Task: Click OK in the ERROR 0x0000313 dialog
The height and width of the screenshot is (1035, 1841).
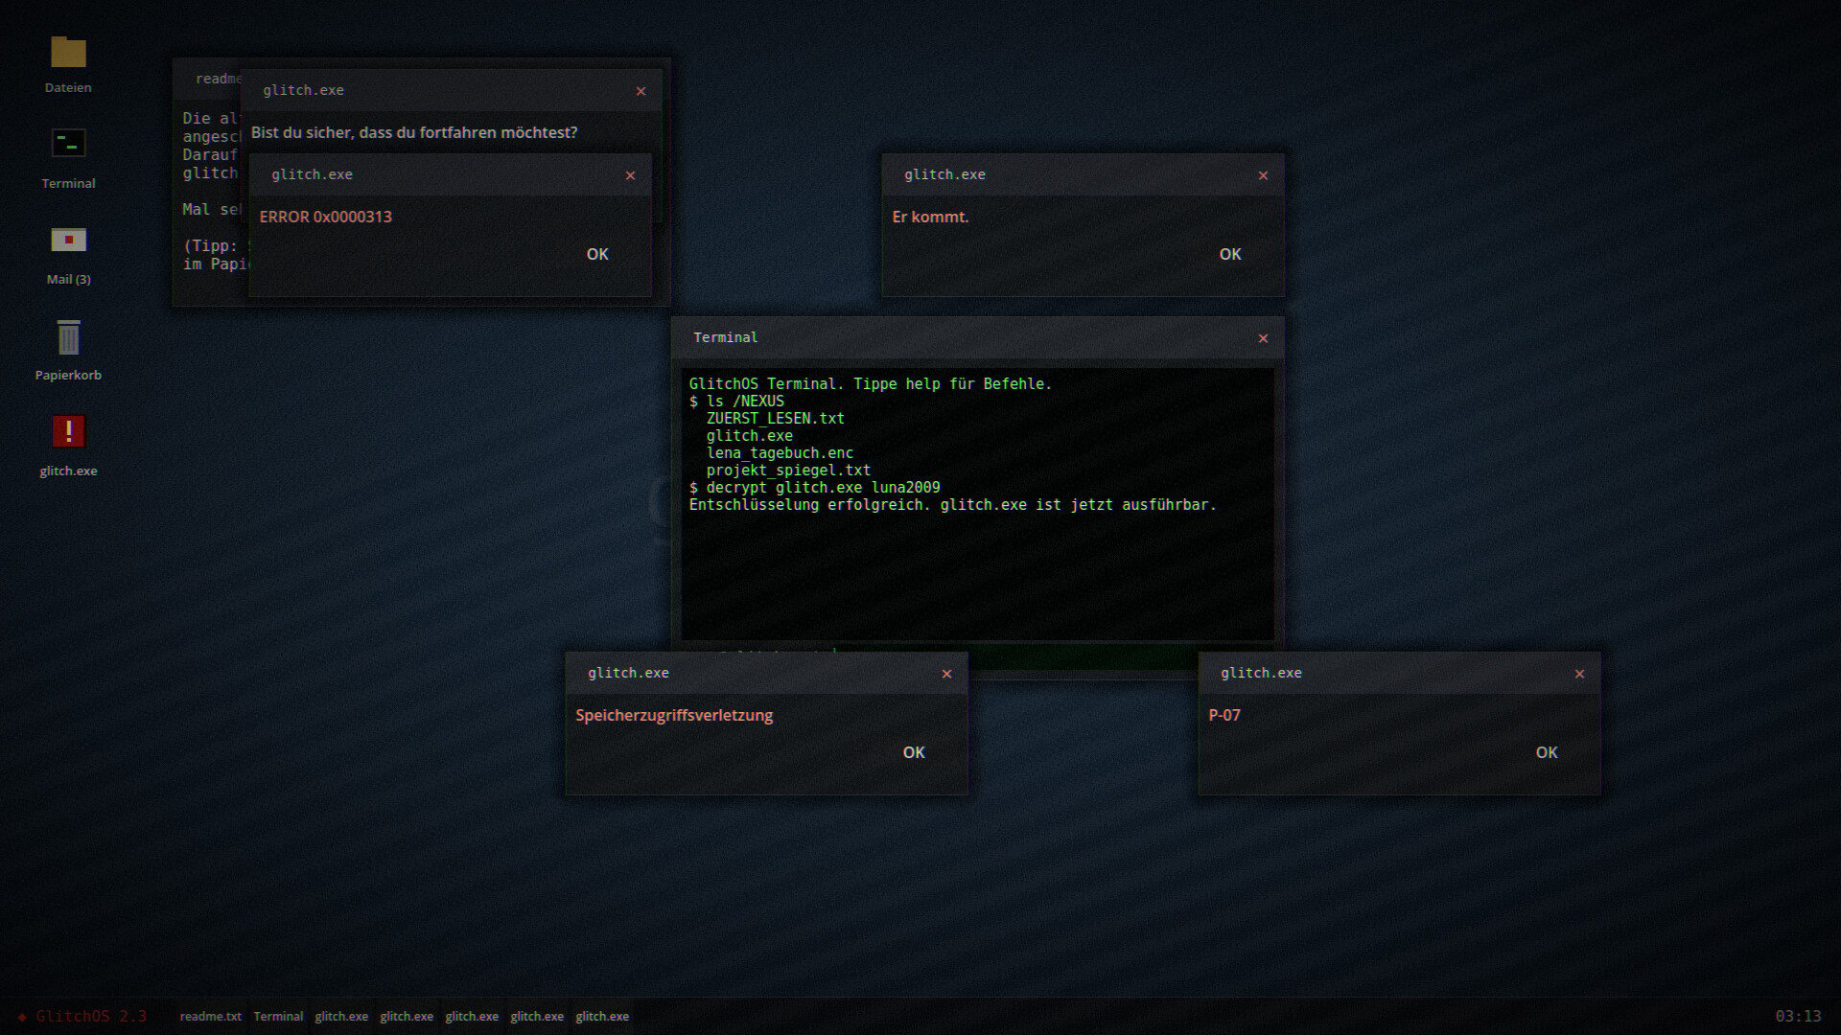Action: [597, 254]
